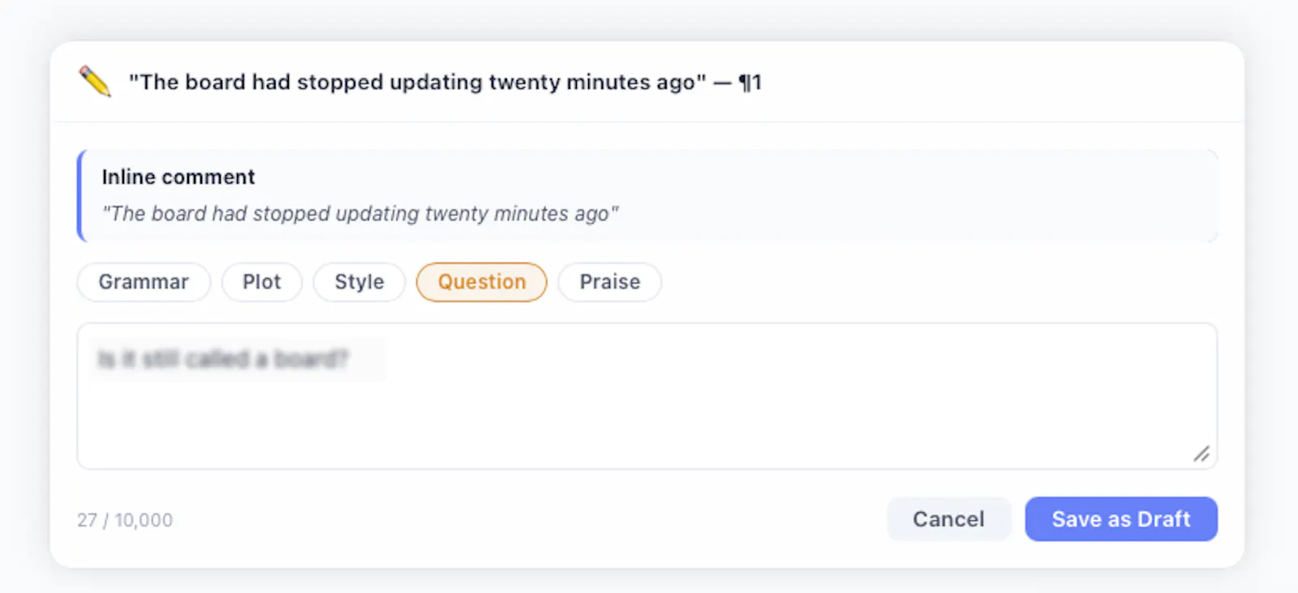Screen dimensions: 1298x593
Task: Click the Inline comment heading
Action: pyautogui.click(x=178, y=177)
